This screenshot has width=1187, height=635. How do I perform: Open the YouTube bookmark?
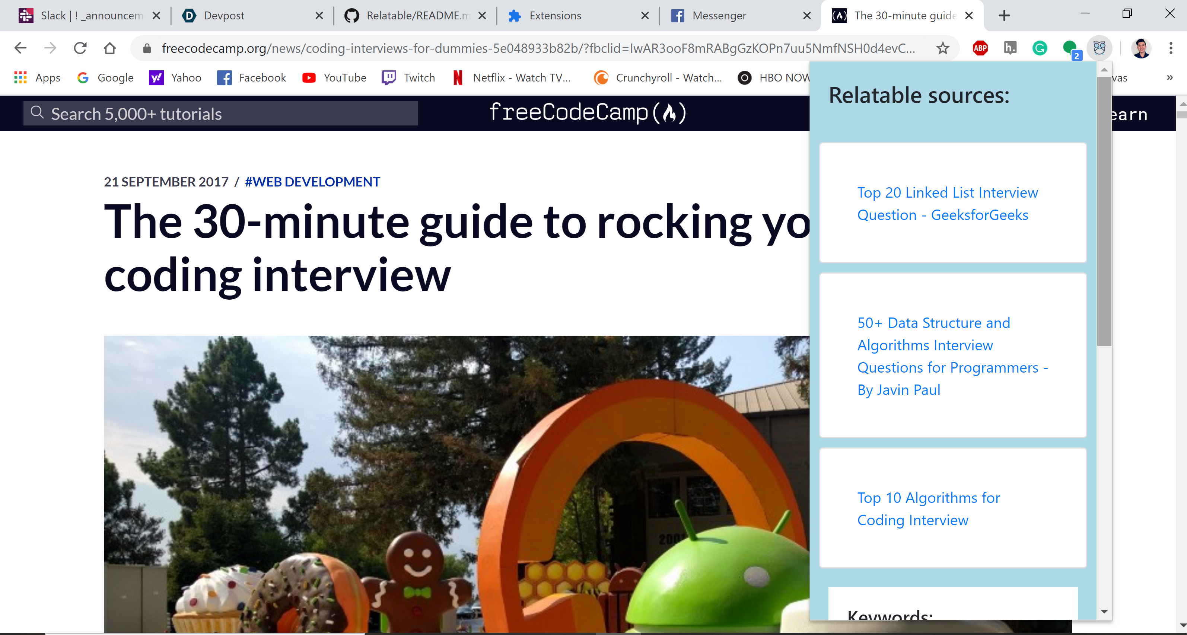coord(334,77)
